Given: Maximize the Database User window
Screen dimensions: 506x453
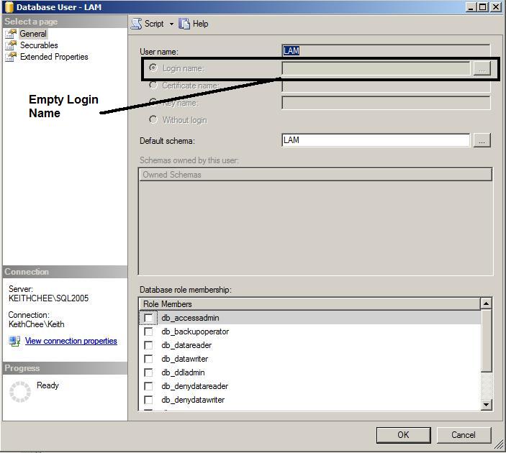Looking at the screenshot, I should click(483, 6).
